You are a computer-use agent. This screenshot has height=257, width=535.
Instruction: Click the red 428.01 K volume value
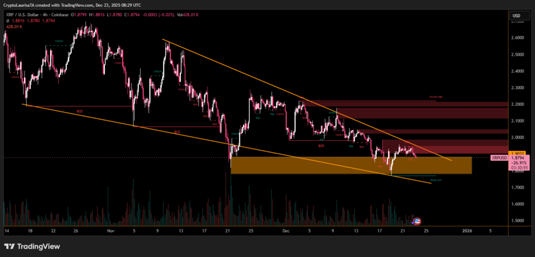tap(13, 25)
